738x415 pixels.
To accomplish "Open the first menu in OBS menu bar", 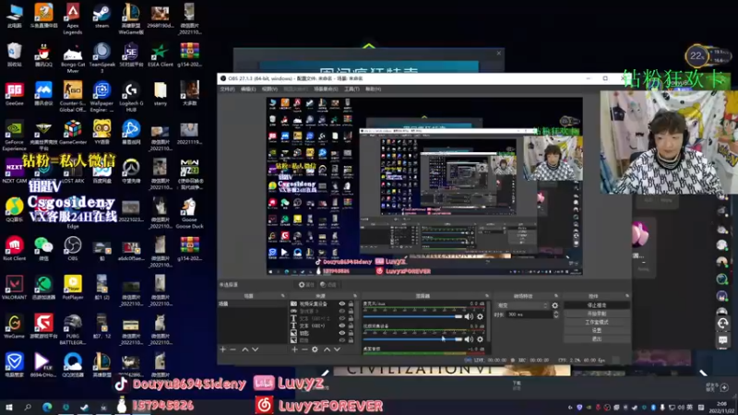I will [227, 89].
